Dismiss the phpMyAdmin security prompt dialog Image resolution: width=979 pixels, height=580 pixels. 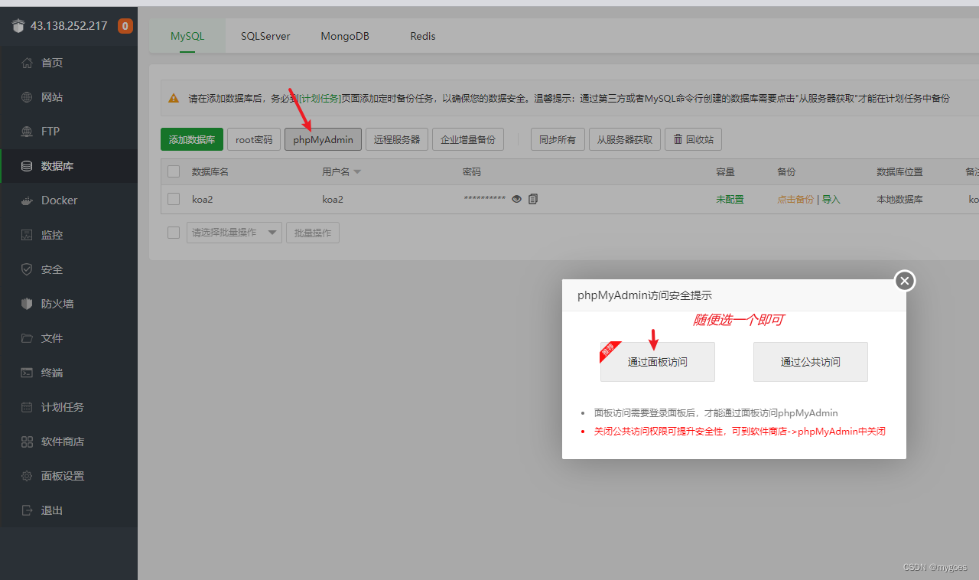pyautogui.click(x=904, y=281)
